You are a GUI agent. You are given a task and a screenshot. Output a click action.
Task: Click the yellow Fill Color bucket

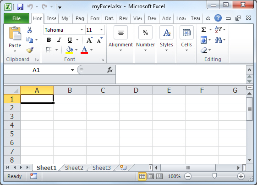(x=69, y=50)
